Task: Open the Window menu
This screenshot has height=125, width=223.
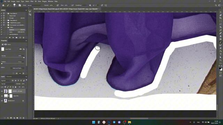Action: tap(51, 1)
